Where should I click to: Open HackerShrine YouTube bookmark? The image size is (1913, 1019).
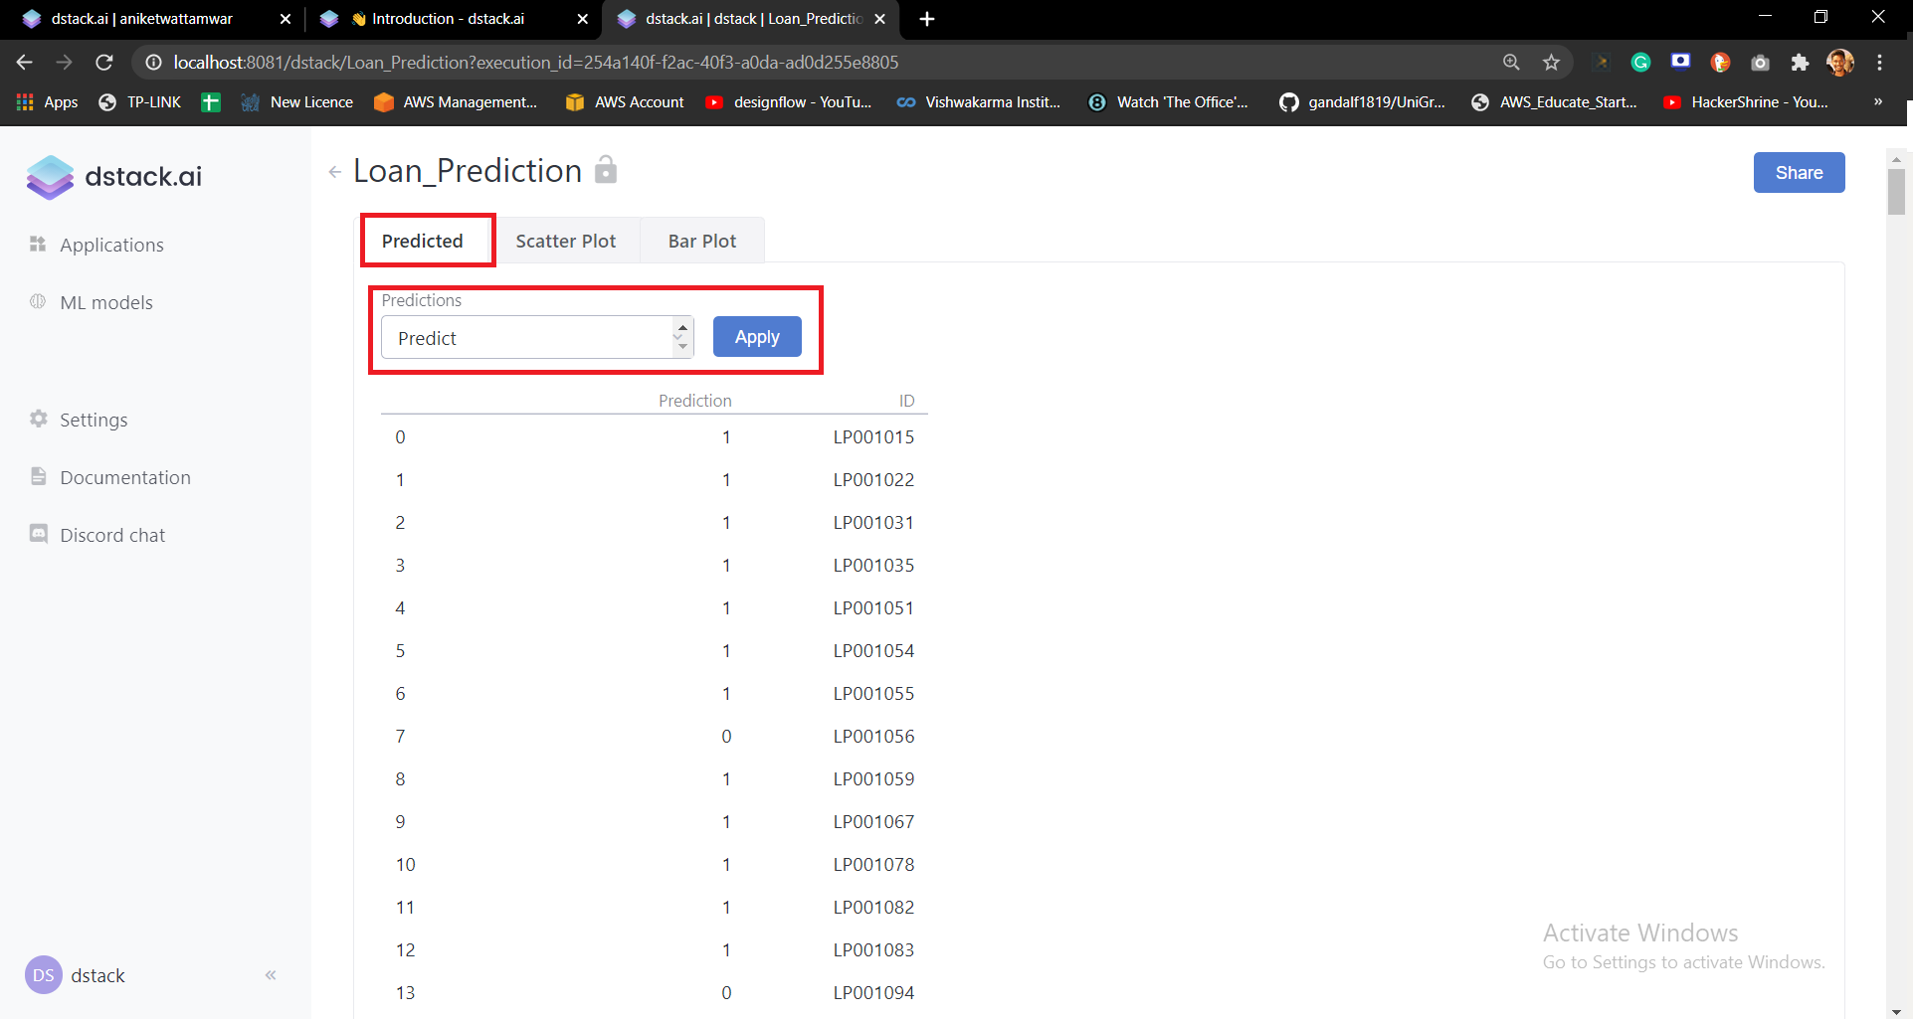click(1746, 102)
